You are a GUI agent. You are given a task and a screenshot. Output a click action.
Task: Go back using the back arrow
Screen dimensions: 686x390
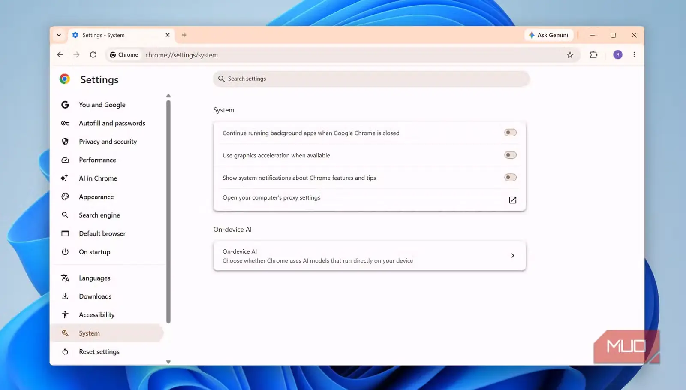pyautogui.click(x=60, y=55)
